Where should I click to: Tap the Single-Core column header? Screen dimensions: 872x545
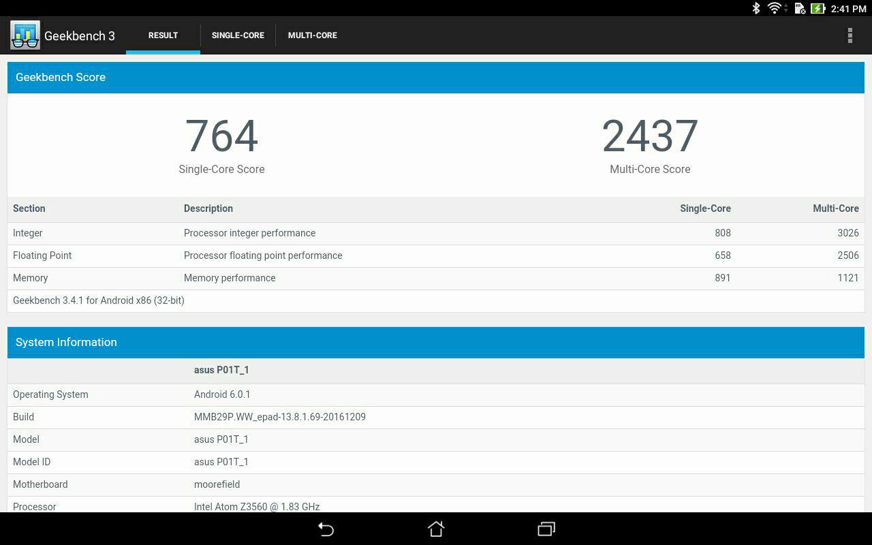[705, 208]
